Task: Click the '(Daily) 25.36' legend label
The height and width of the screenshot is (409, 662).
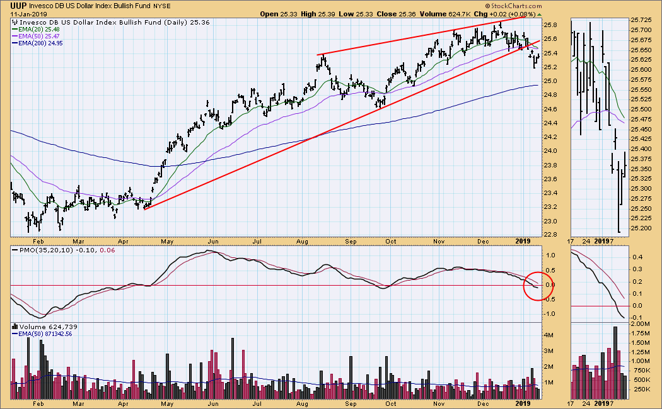Action: pos(189,22)
